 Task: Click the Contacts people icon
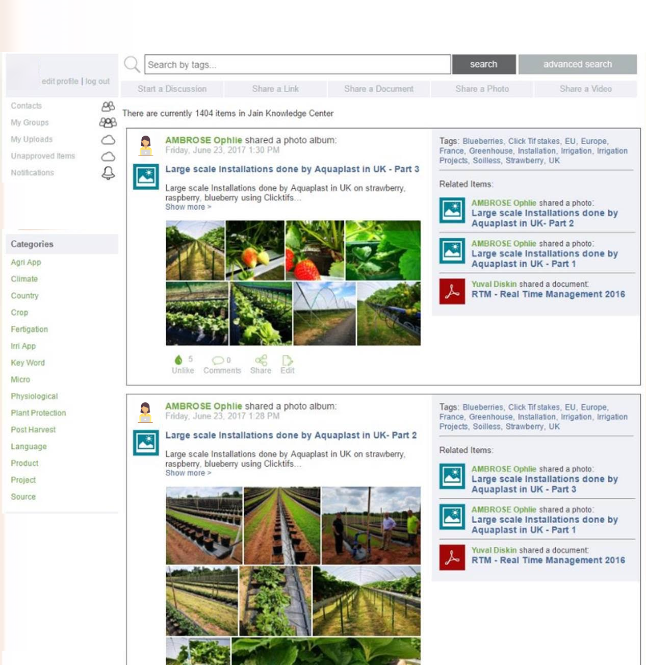(x=108, y=106)
